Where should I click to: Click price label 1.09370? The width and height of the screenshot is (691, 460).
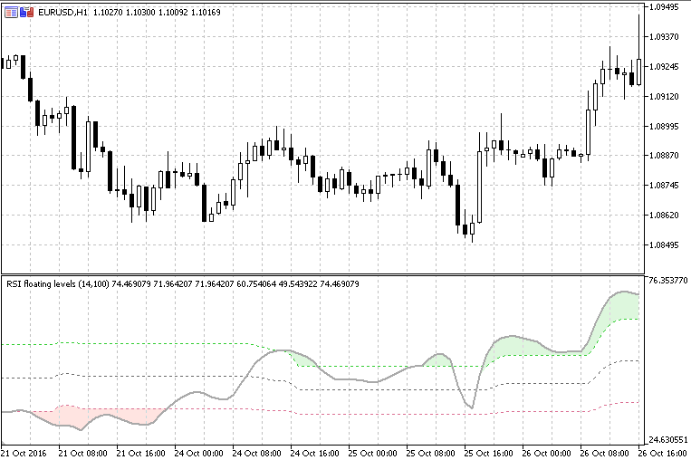[x=664, y=37]
